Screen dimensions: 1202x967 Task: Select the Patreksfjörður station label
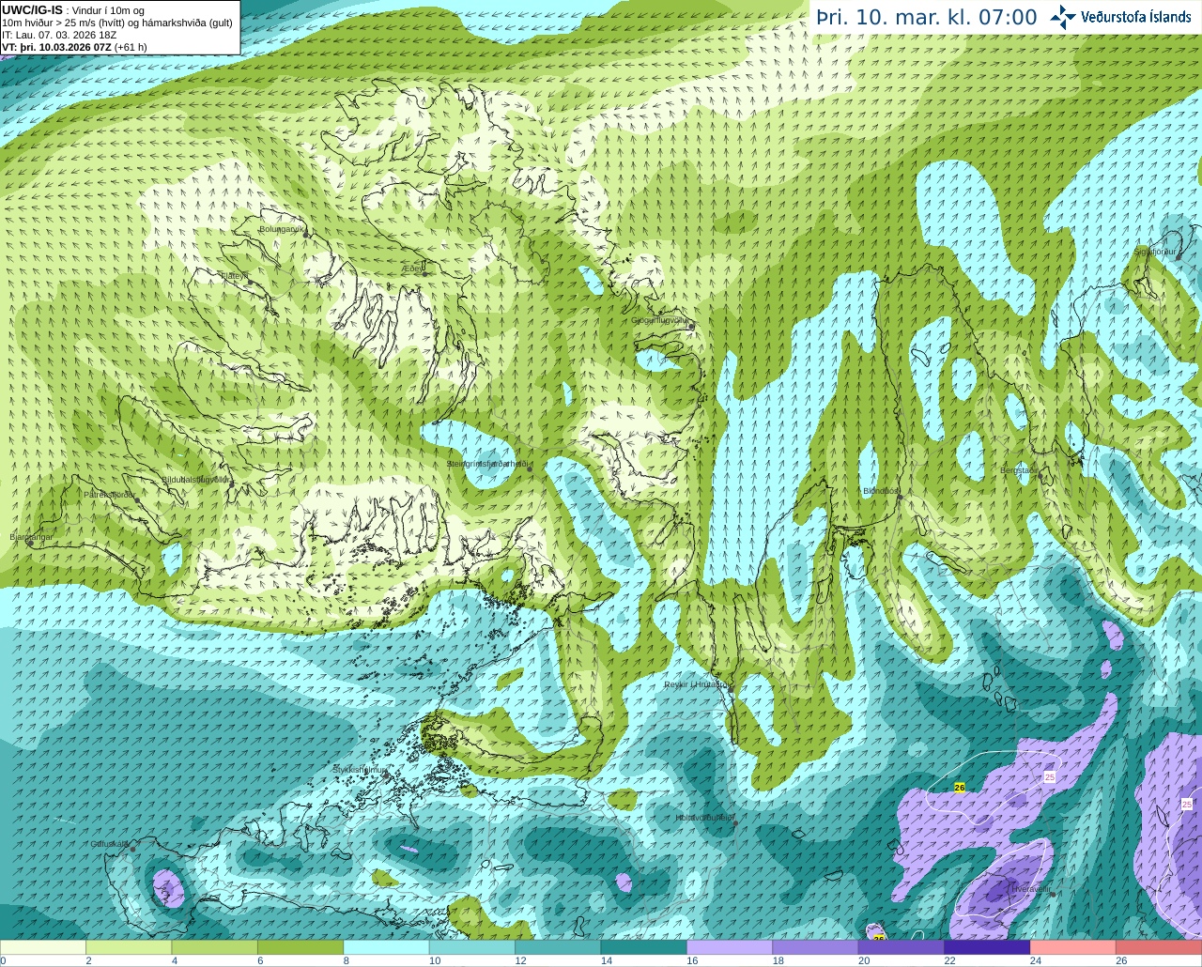(x=109, y=494)
